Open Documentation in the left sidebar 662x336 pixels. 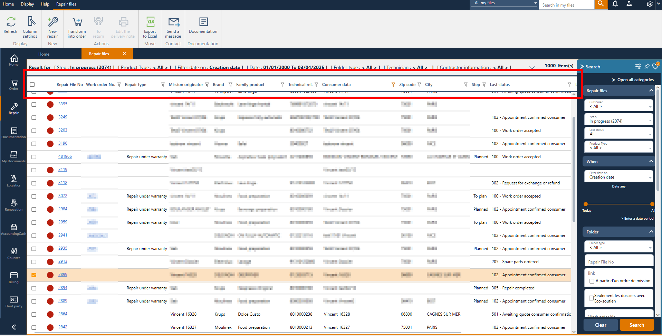tap(14, 133)
